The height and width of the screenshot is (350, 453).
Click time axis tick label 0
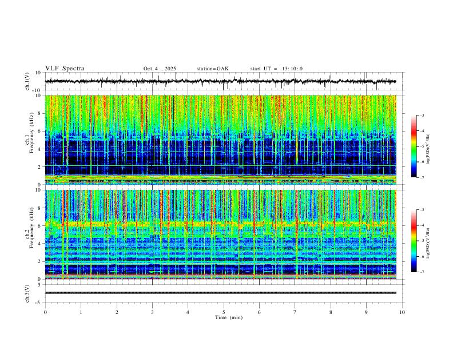tap(45, 312)
